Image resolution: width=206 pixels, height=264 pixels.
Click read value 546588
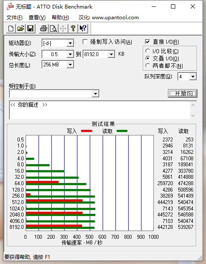click(x=185, y=214)
